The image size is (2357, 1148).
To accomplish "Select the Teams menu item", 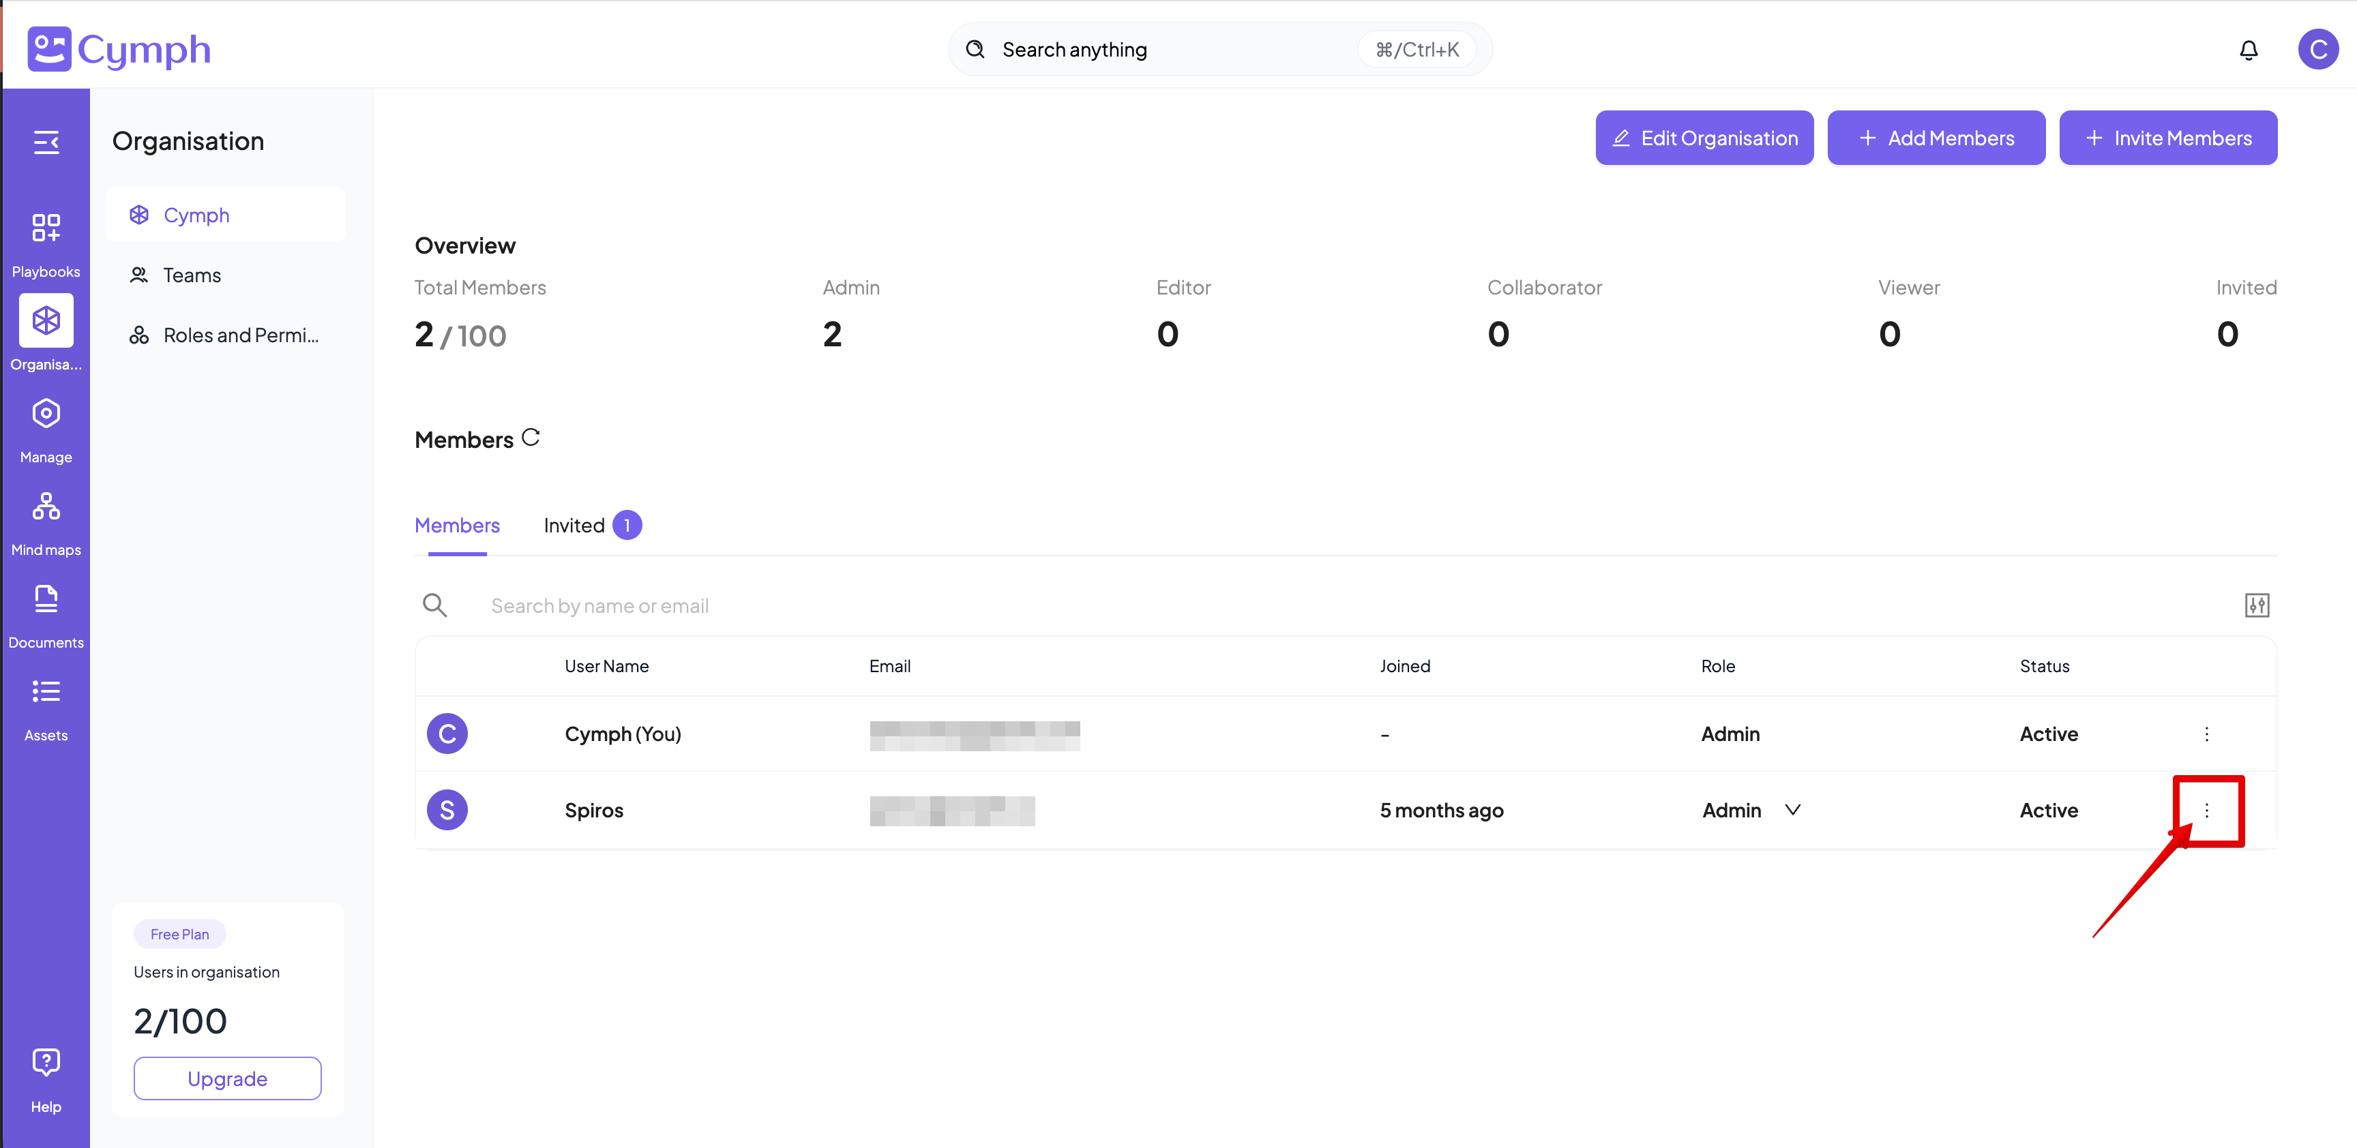I will 191,275.
